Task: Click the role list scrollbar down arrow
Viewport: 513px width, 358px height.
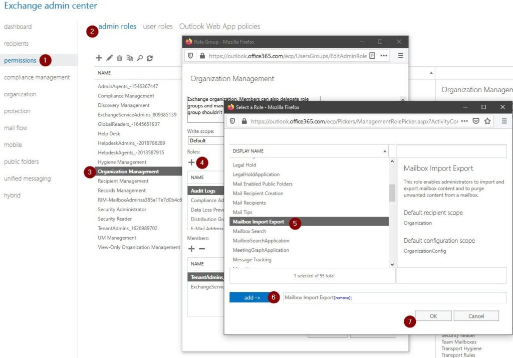Action: 392,264
